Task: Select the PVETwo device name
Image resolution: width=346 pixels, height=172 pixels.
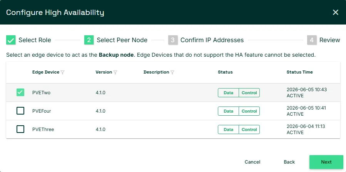Action: coord(41,93)
